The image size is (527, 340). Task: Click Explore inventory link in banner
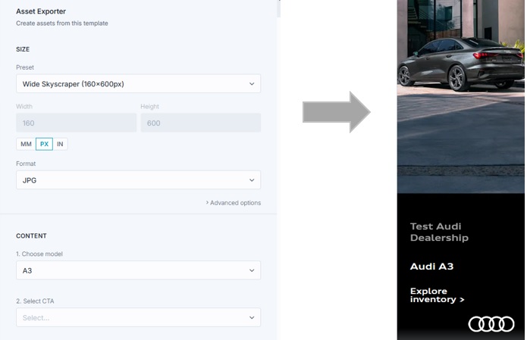437,295
